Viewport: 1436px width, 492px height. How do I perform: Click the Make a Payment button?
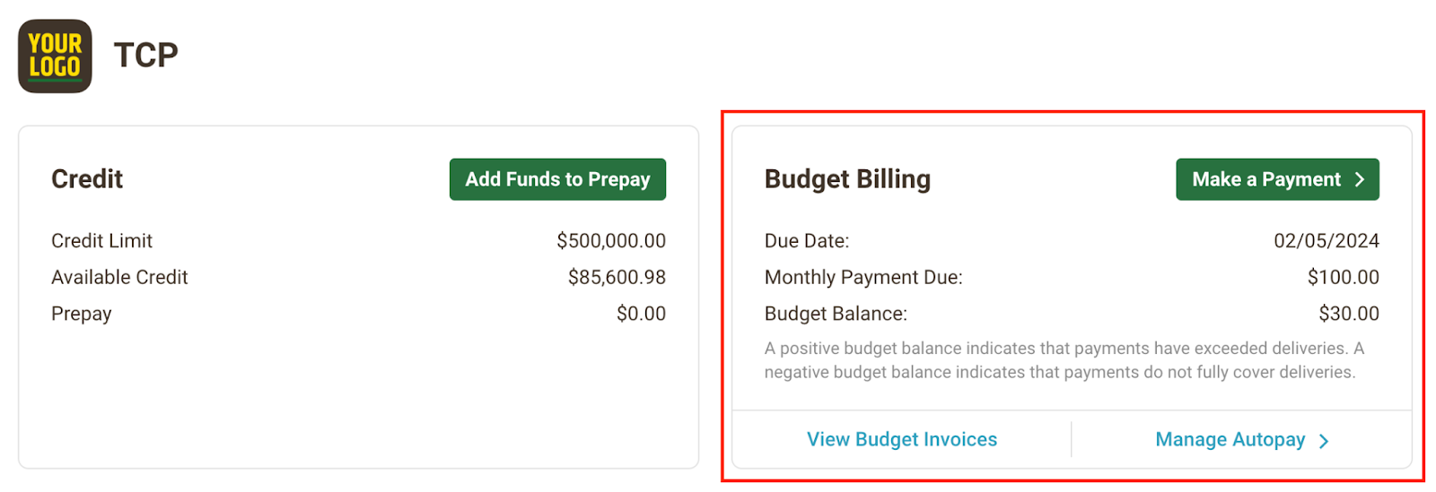point(1277,179)
